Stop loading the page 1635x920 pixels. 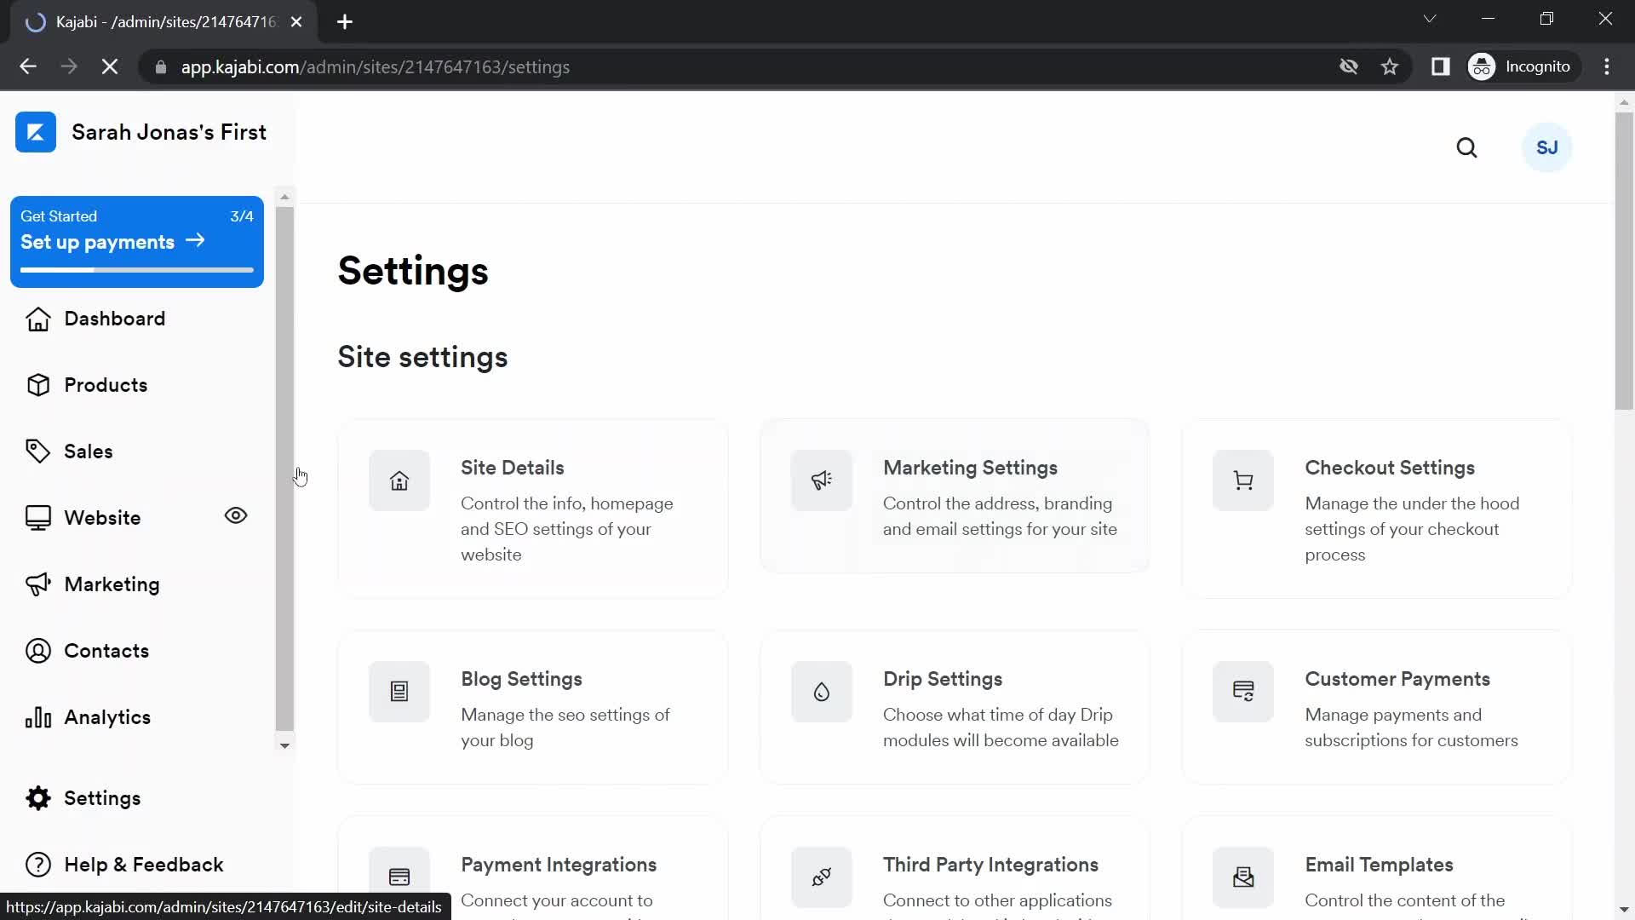[110, 66]
